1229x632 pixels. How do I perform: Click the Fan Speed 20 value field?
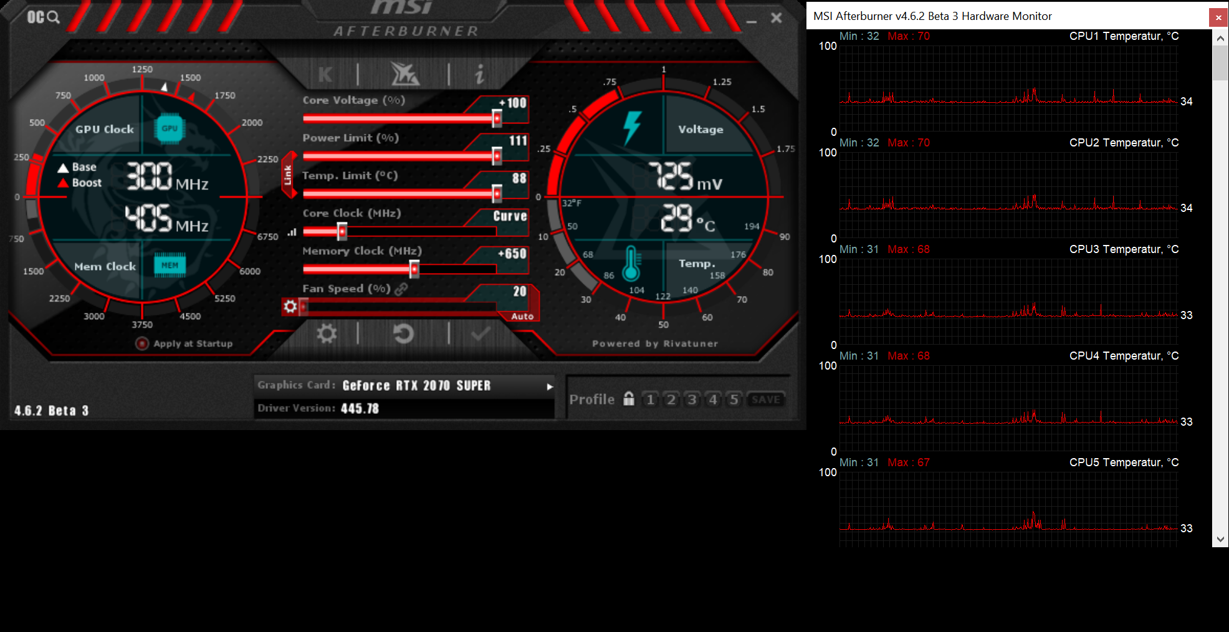[520, 292]
